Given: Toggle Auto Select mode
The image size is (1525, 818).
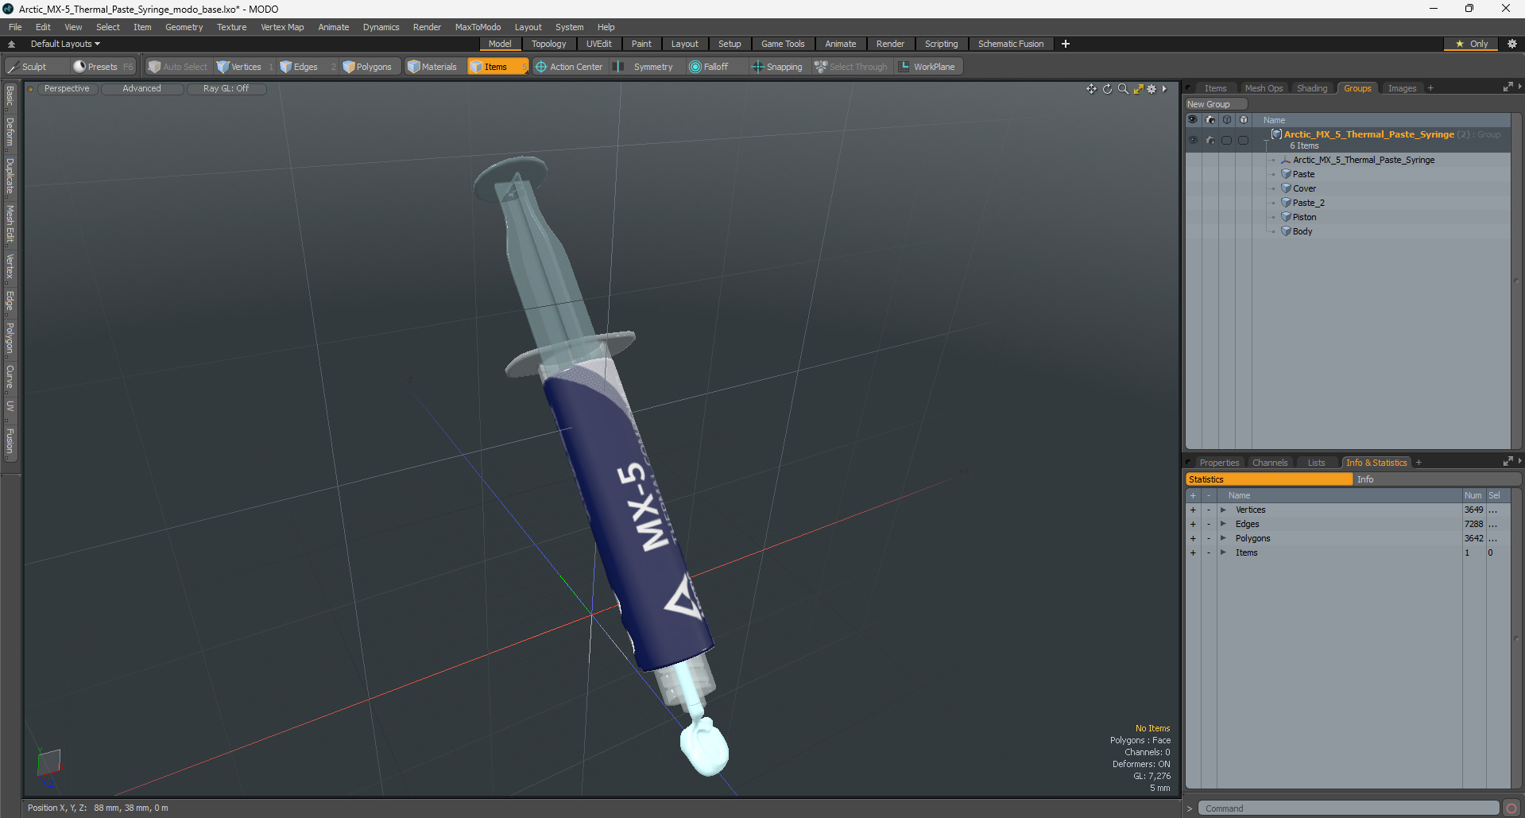Looking at the screenshot, I should pos(177,67).
